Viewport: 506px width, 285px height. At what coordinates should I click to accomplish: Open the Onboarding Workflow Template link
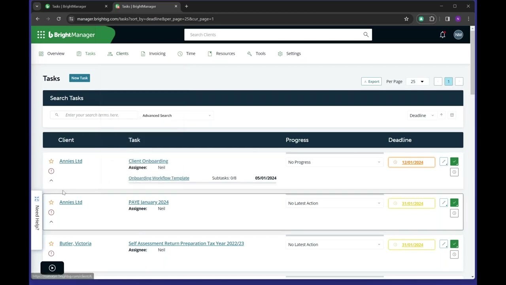(159, 178)
